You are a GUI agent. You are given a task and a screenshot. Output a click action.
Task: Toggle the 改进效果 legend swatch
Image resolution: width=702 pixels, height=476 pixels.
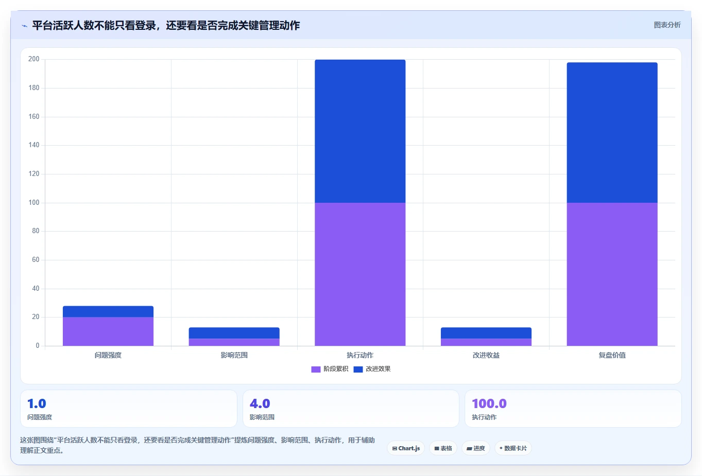(x=358, y=369)
